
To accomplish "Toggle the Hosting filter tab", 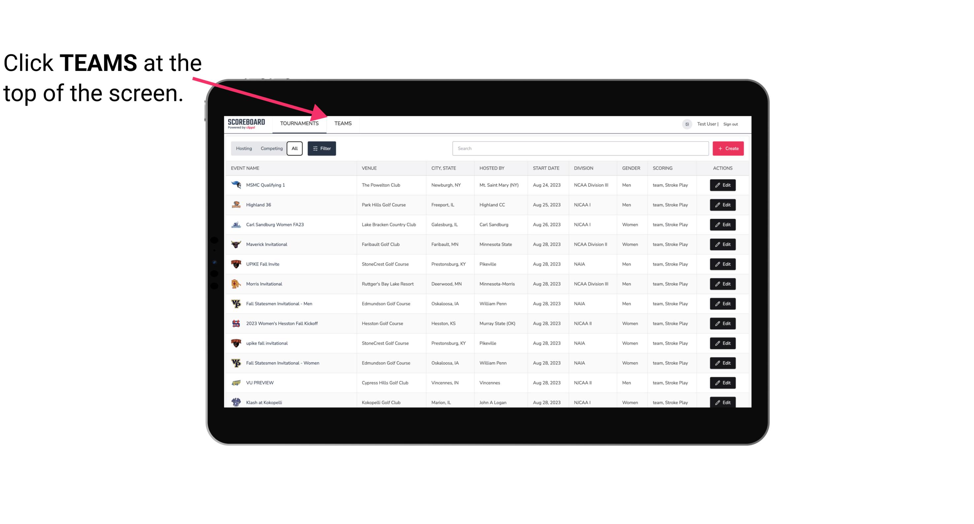I will pos(244,148).
